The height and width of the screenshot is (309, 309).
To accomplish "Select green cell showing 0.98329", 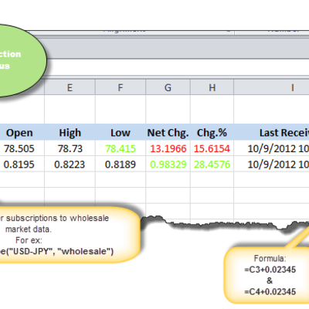I will click(168, 164).
